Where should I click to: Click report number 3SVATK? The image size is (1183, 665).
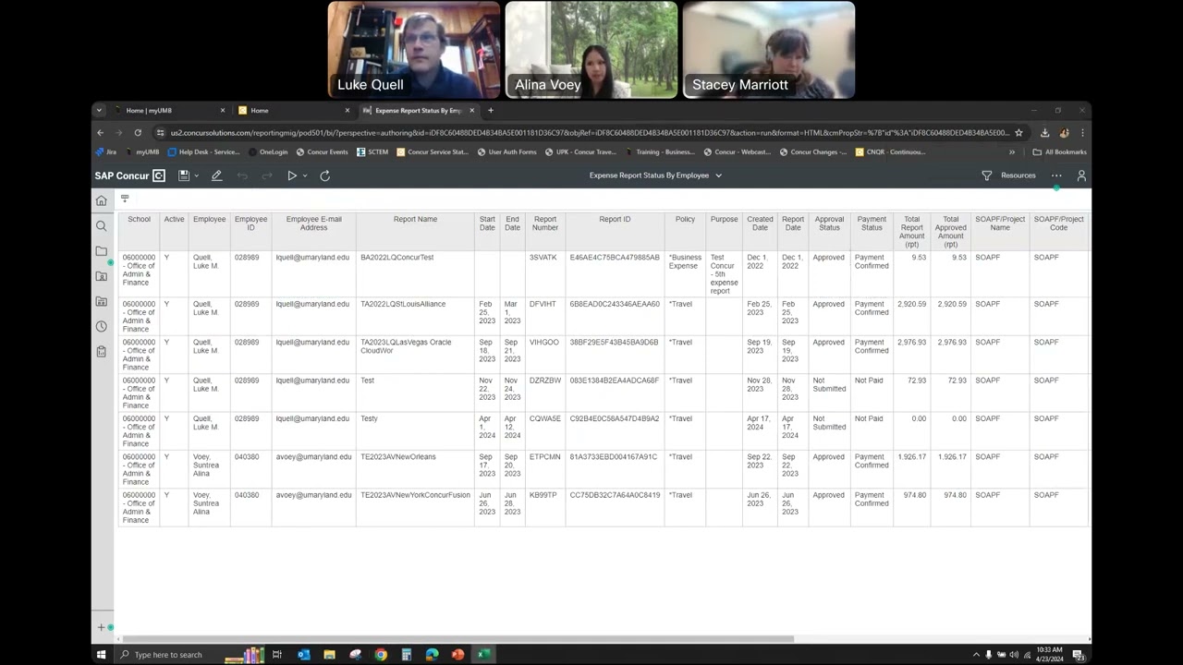point(543,258)
